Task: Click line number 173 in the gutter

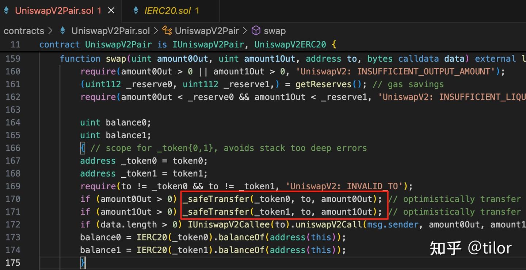Action: pos(13,238)
